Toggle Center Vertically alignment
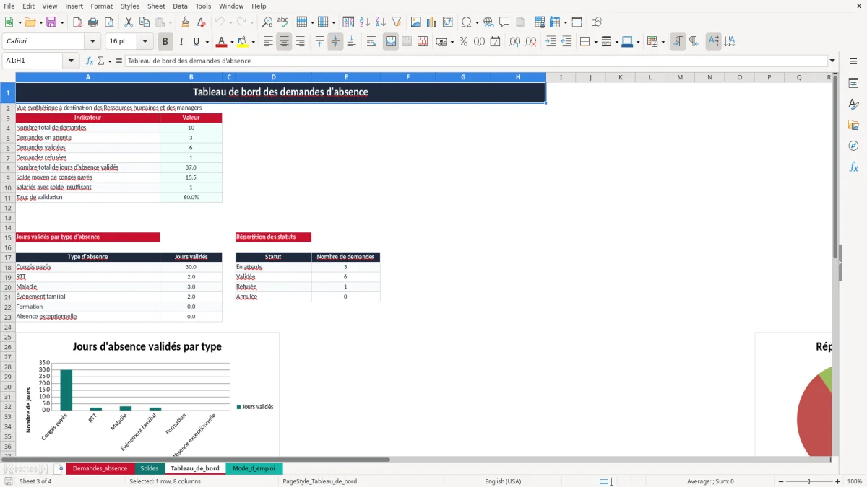This screenshot has height=487, width=867. (335, 42)
